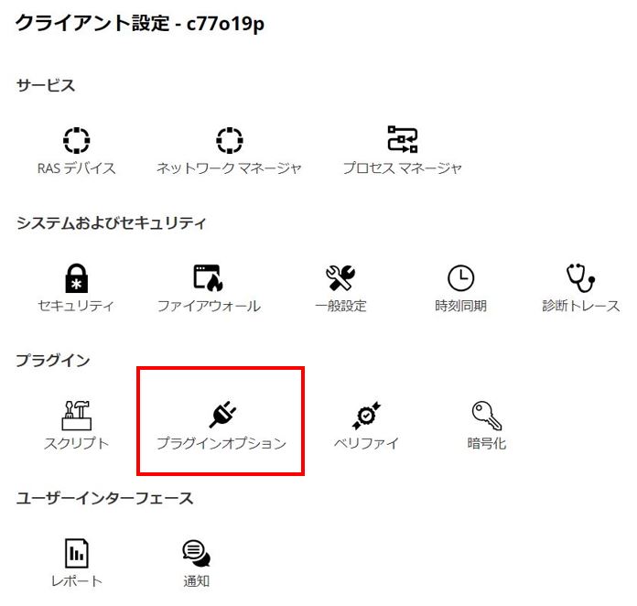This screenshot has width=637, height=606.
Task: Open the ファイアウォール flame icon
Action: point(209,278)
